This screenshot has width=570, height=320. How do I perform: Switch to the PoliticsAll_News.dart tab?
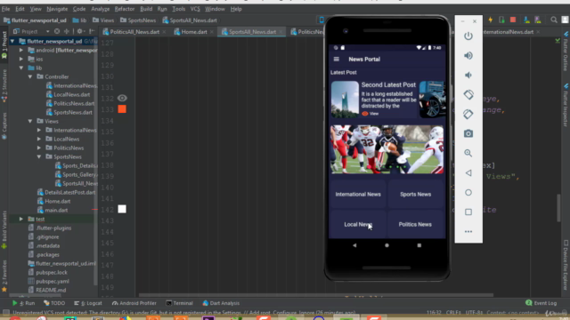coord(134,32)
